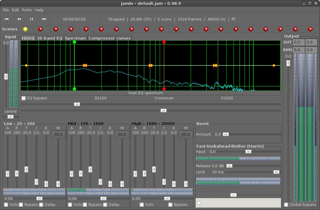Click green low-mid crossover handle on top
Image resolution: width=320 pixels, height=210 pixels.
[x=74, y=42]
